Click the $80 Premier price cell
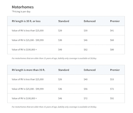The image size is (133, 113). (x=112, y=50)
